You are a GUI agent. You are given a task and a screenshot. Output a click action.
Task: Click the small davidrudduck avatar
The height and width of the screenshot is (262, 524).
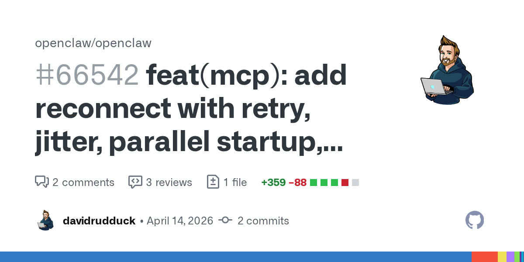[45, 221]
